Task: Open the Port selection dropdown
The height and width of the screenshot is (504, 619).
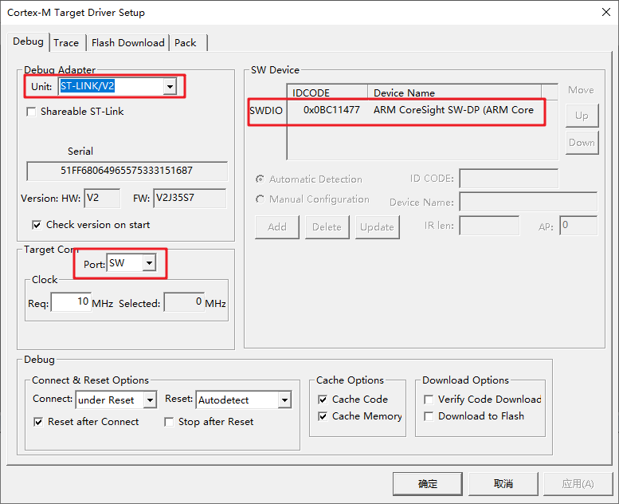Action: click(x=149, y=263)
